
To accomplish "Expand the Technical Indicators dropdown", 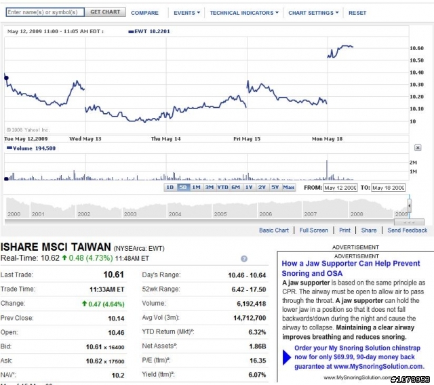I will pos(244,13).
